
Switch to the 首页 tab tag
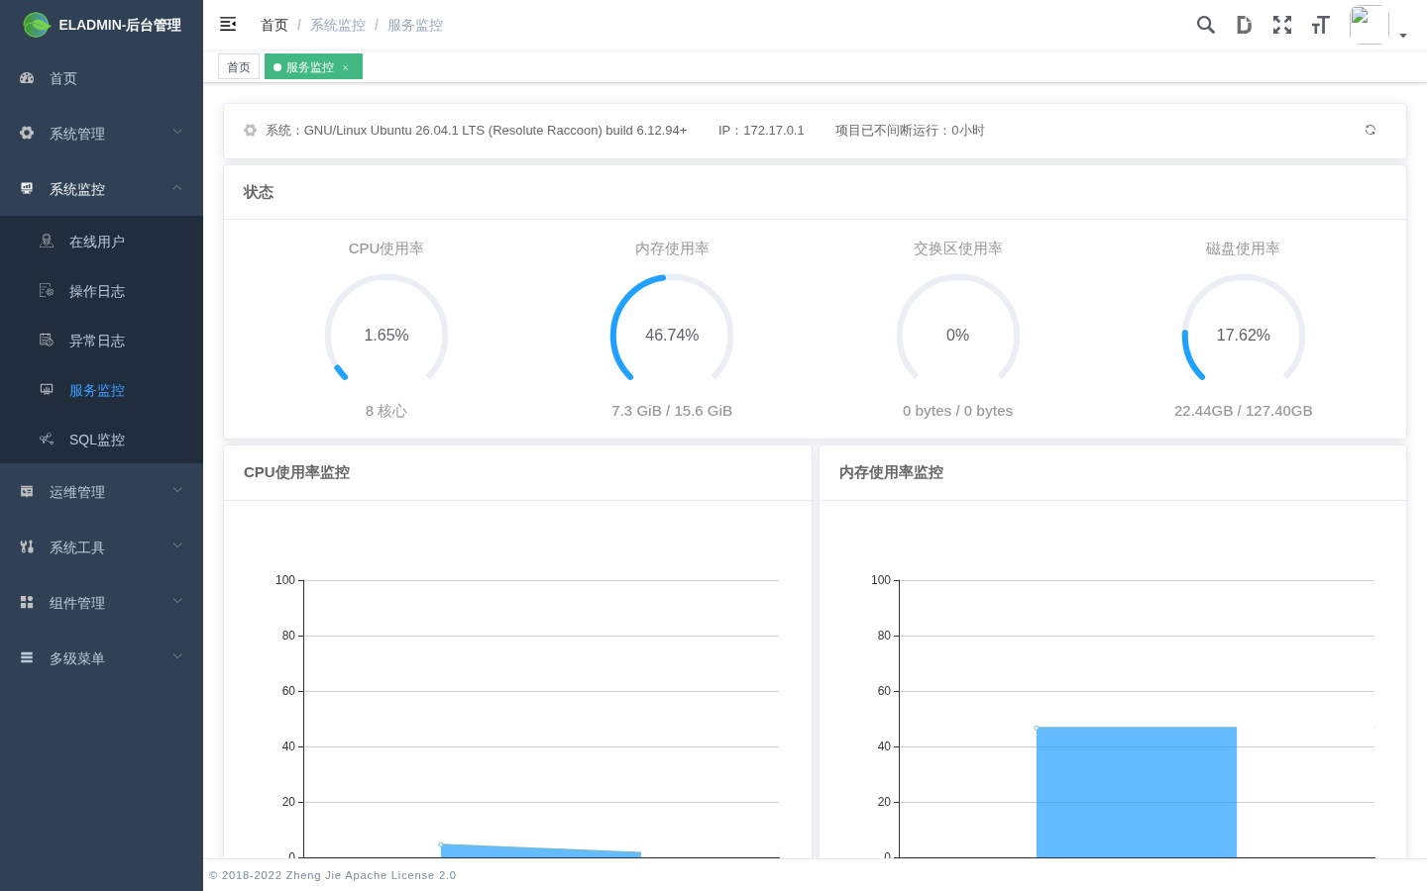click(239, 67)
